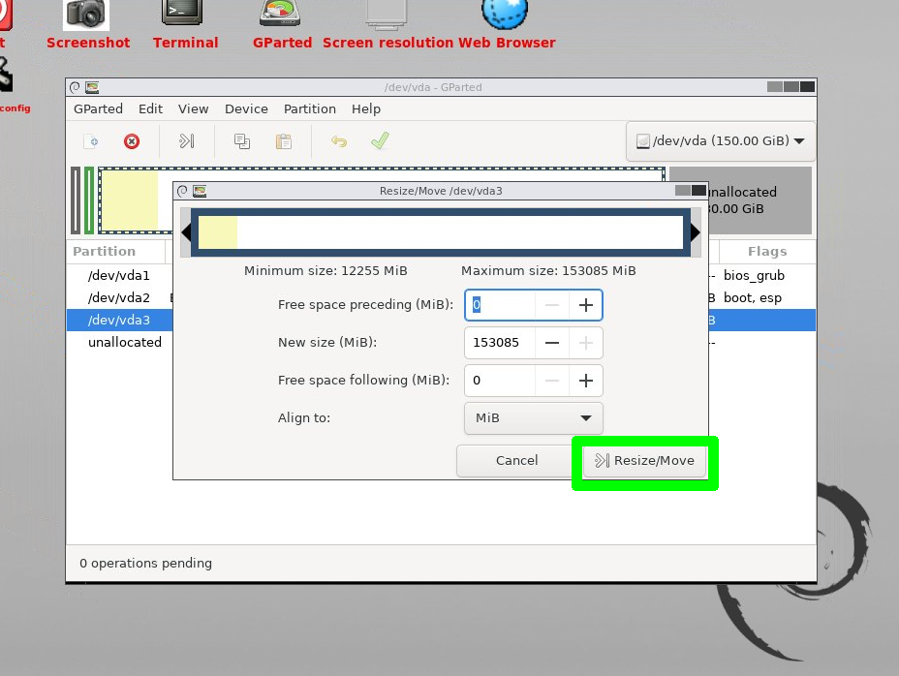Click the undo last operation icon
The image size is (899, 676).
tap(339, 141)
